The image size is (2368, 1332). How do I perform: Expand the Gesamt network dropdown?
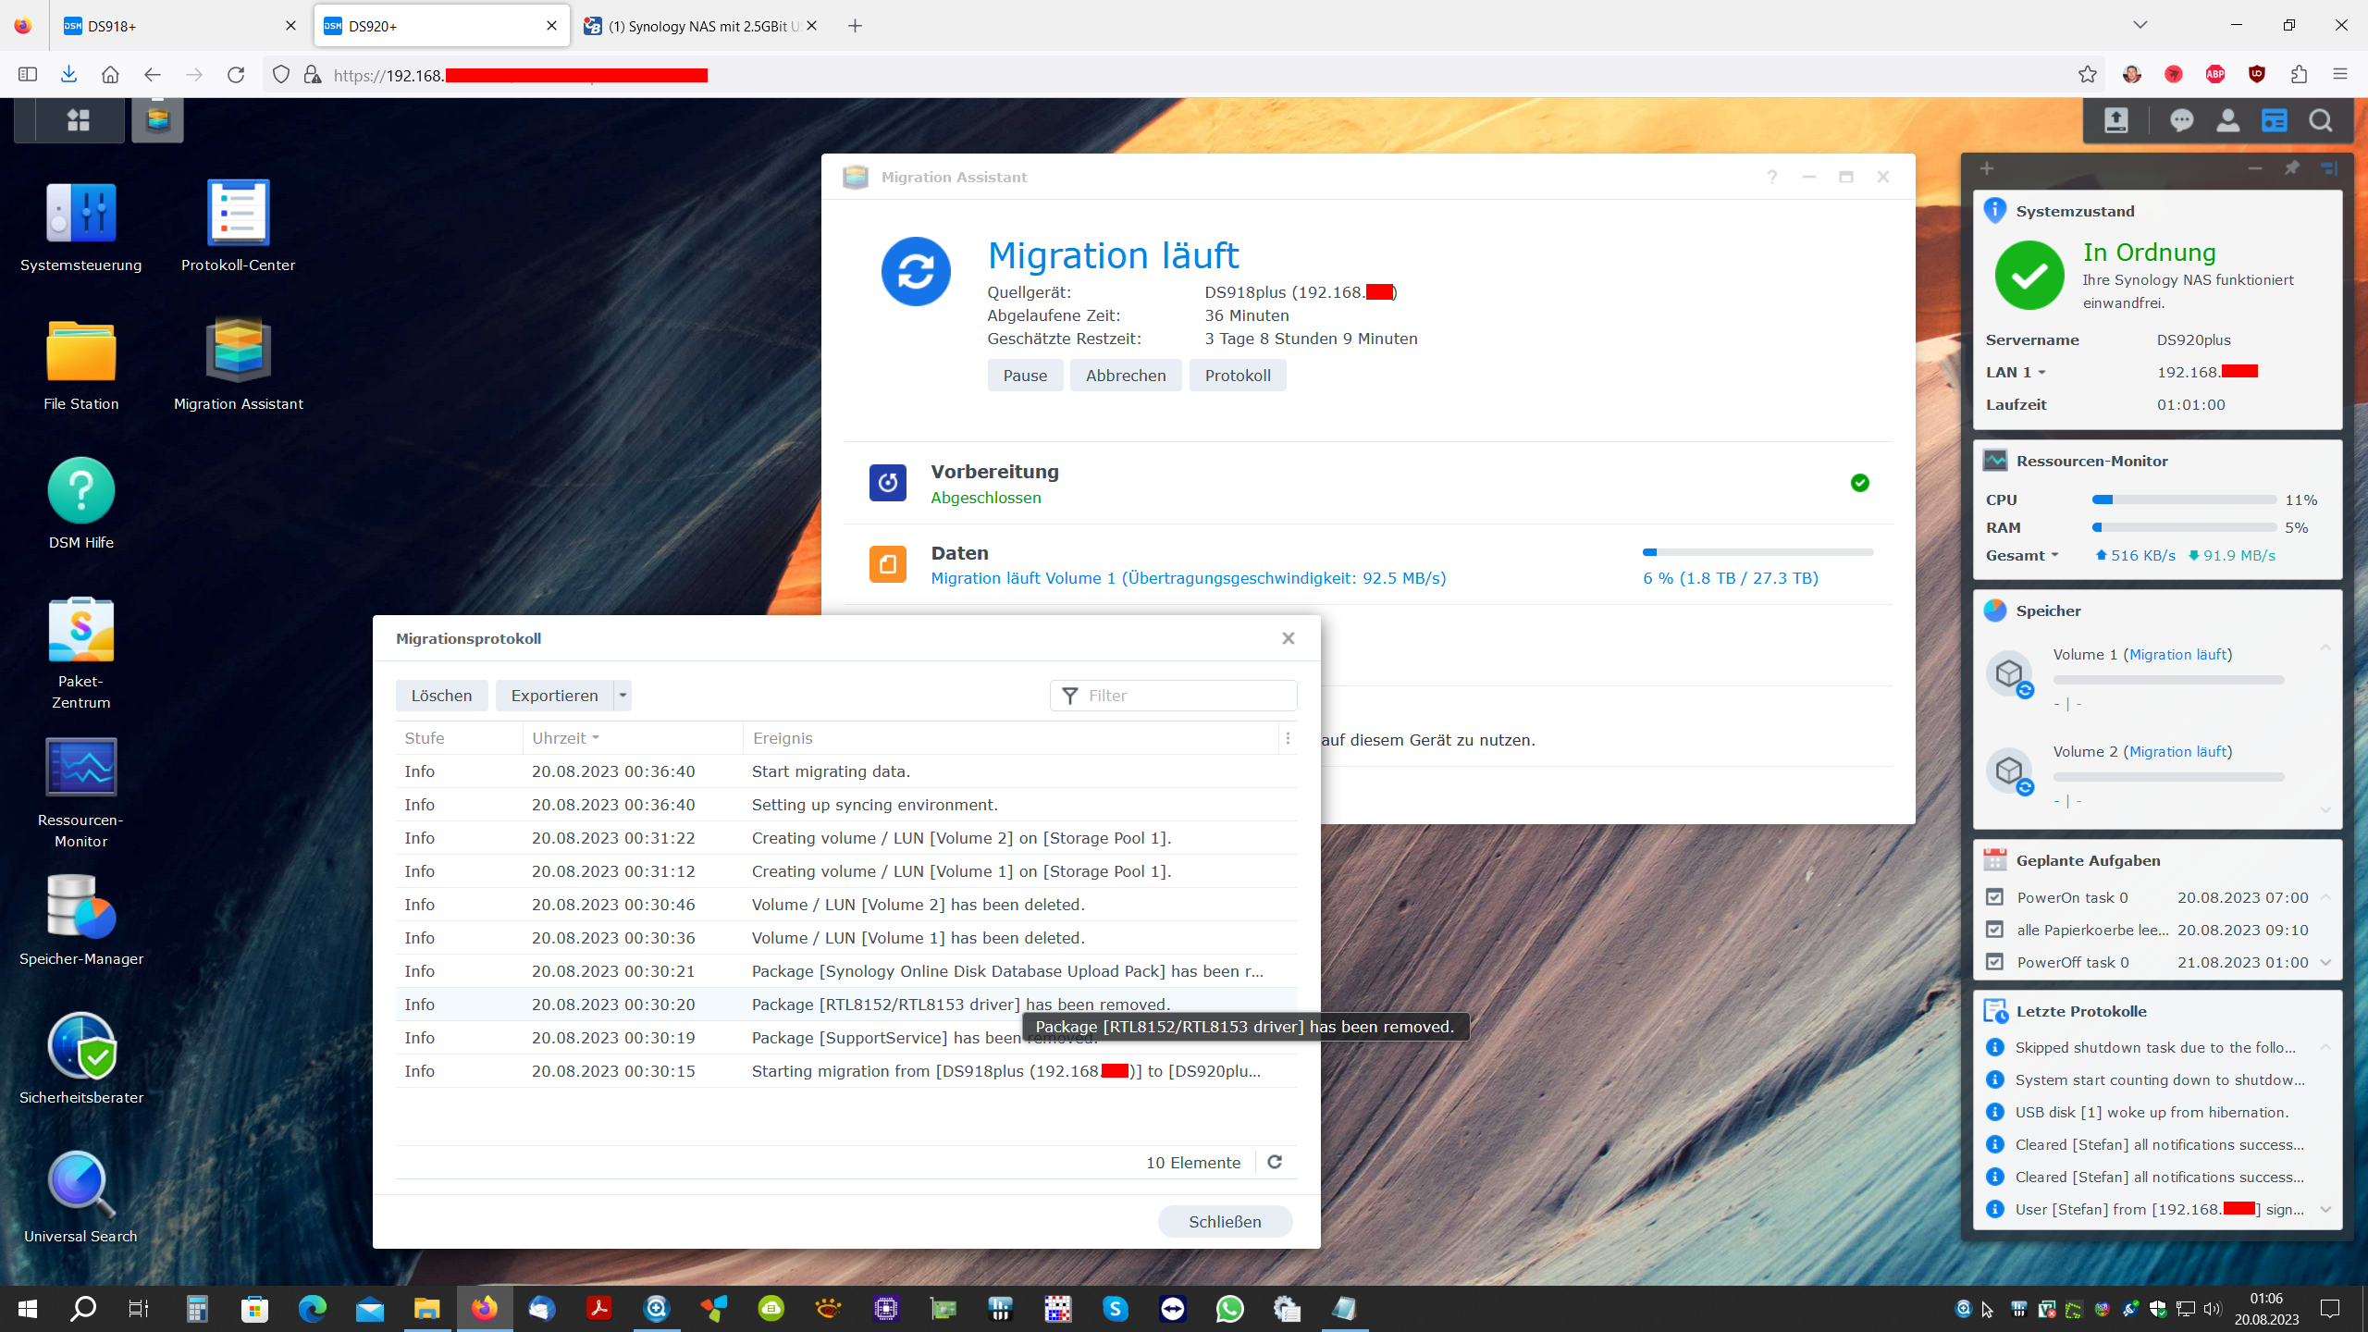pos(2054,556)
